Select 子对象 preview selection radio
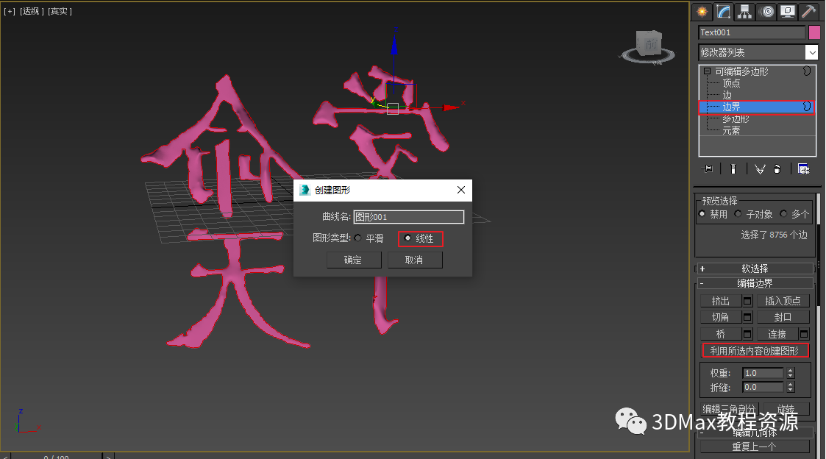Viewport: 826px width, 459px height. pos(738,214)
